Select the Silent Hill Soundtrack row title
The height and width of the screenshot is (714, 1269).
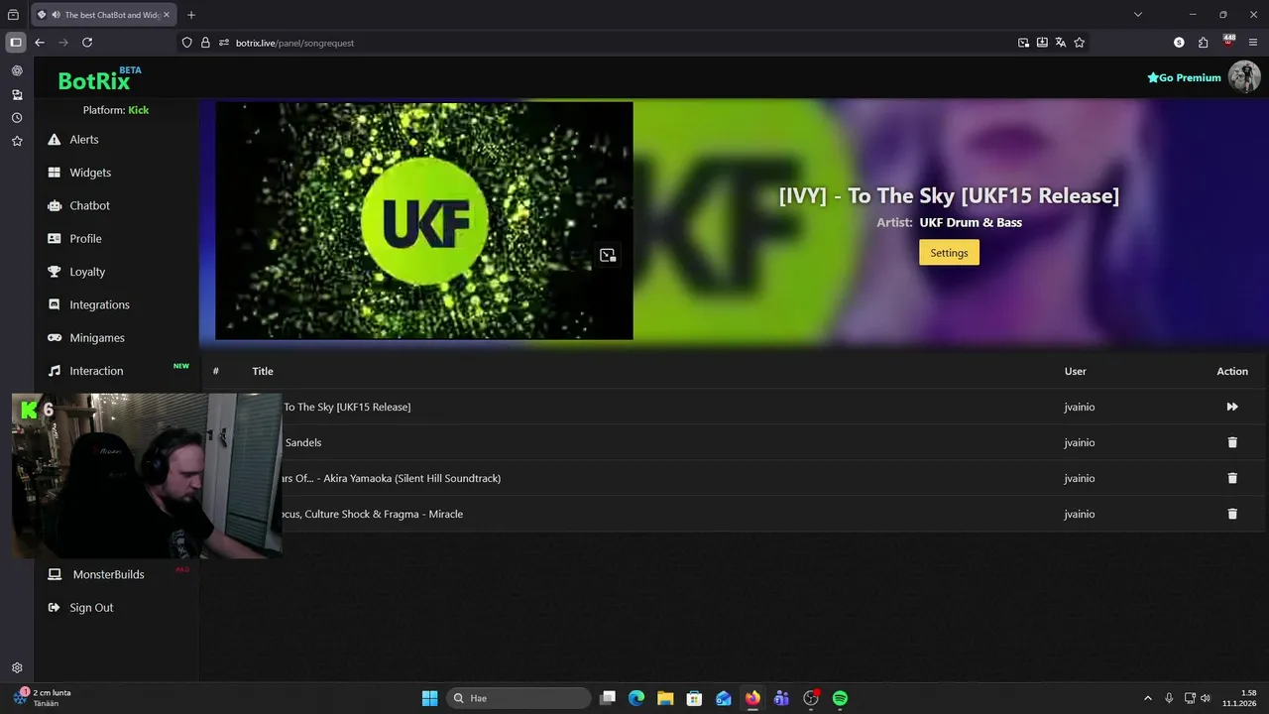pos(391,478)
